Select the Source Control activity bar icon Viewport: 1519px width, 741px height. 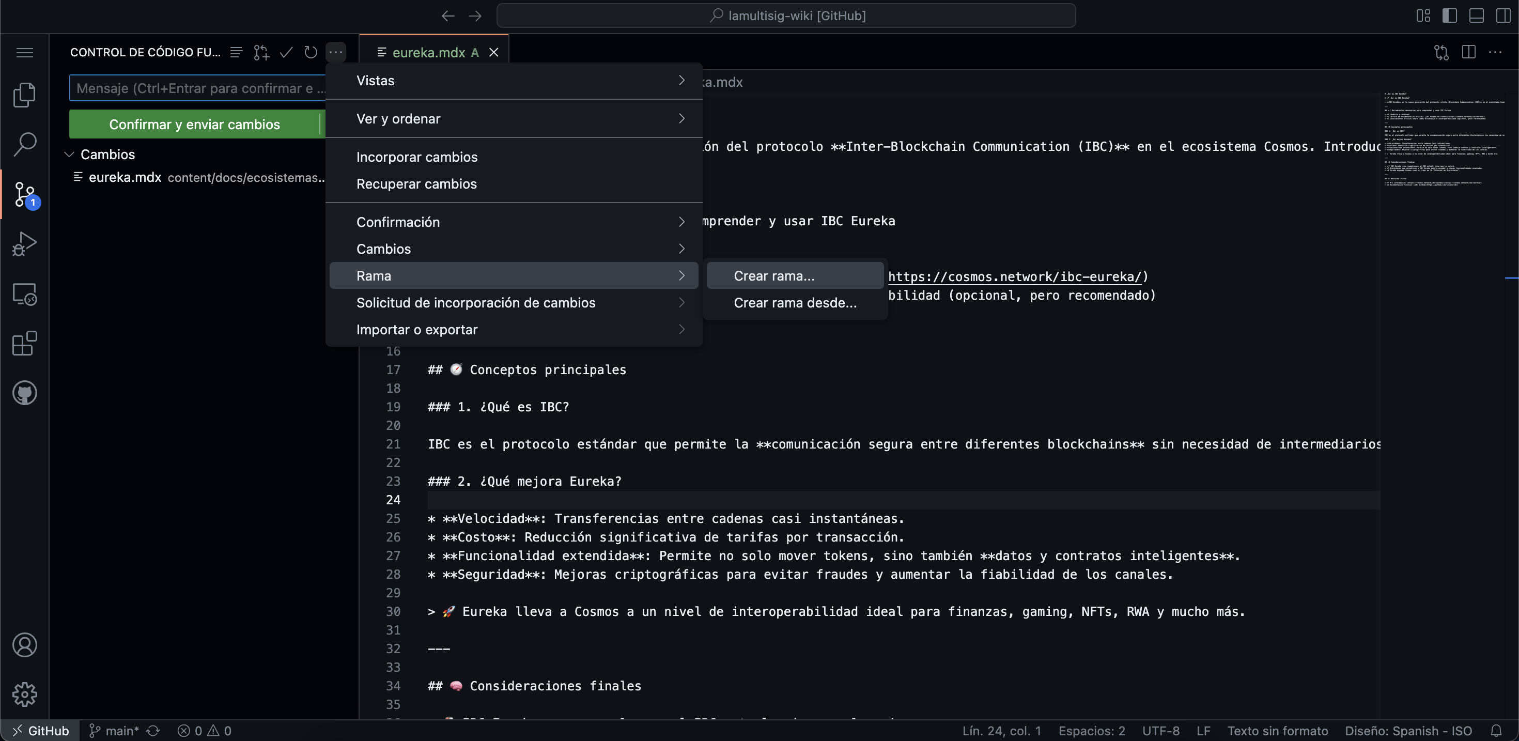[x=26, y=194]
